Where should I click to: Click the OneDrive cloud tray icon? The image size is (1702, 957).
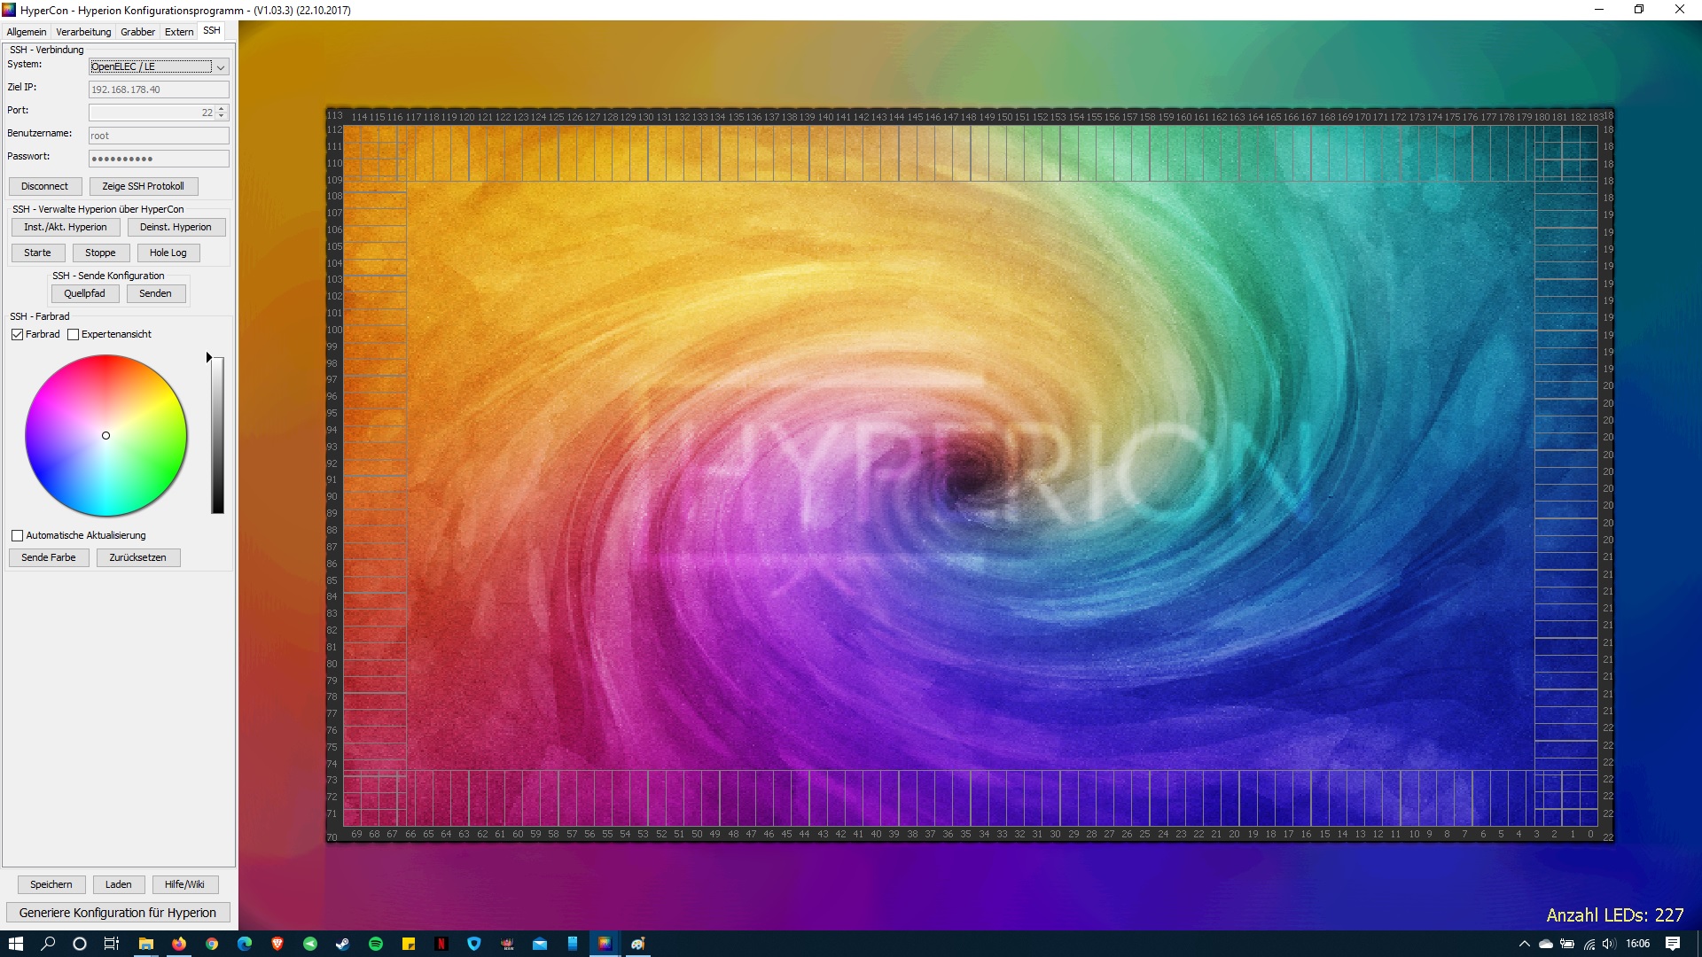coord(1546,944)
